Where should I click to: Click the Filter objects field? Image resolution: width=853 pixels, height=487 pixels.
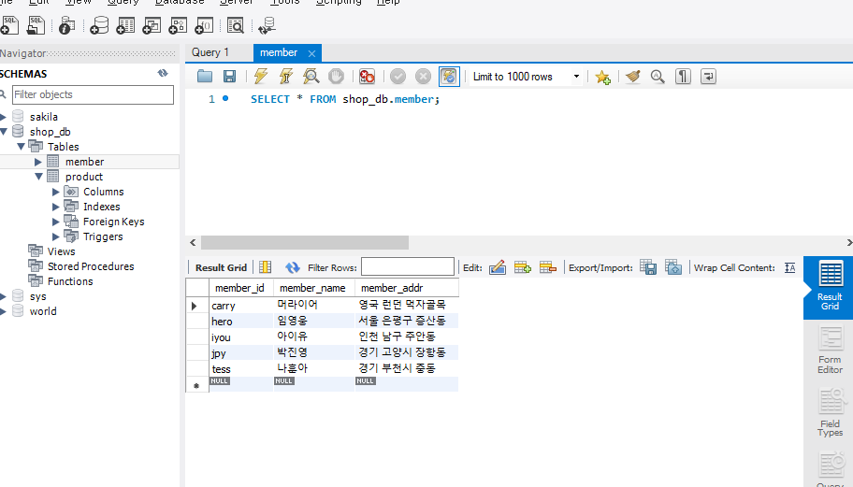pos(93,94)
